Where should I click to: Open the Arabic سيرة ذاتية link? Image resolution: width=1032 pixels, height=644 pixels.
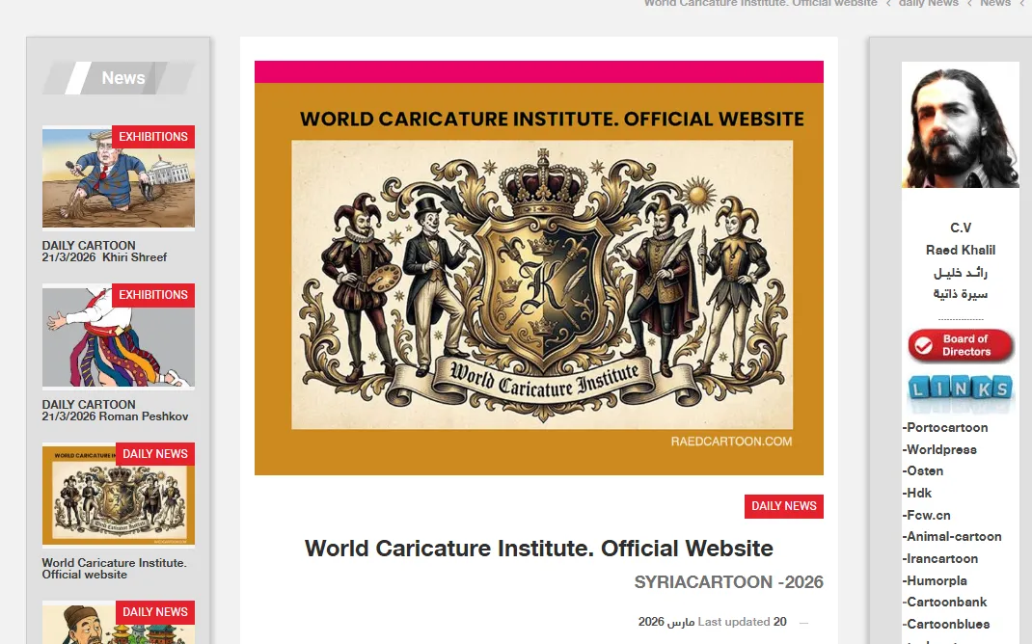coord(961,294)
